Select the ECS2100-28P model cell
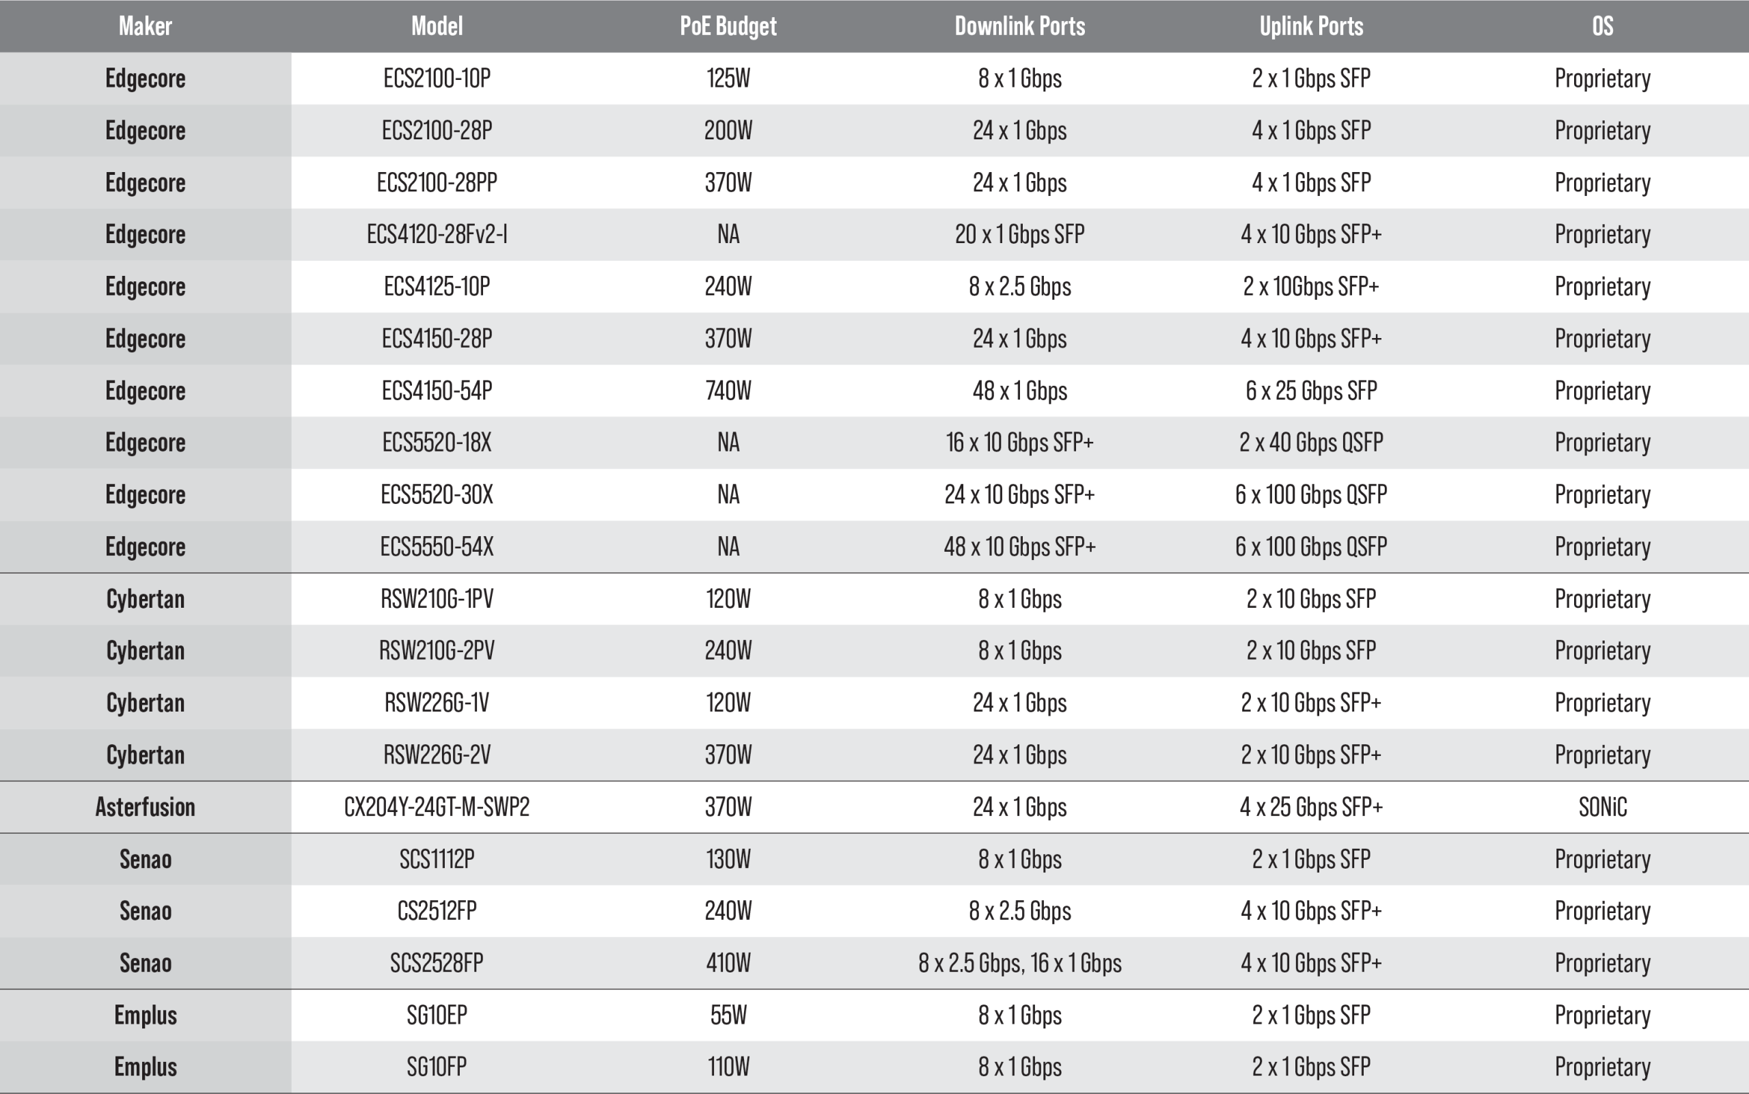This screenshot has height=1094, width=1749. pos(437,131)
